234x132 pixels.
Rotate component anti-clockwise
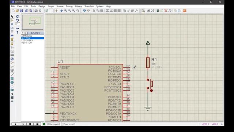(18, 21)
